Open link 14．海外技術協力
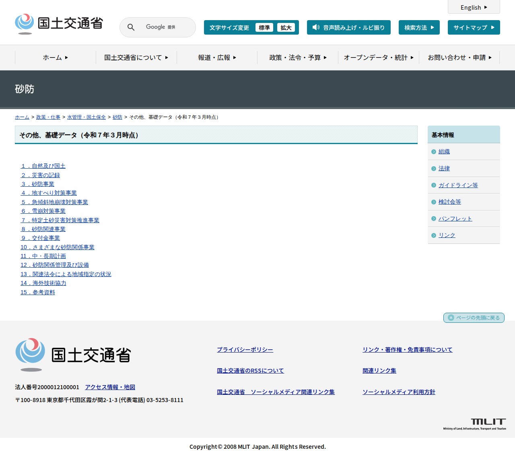Image resolution: width=515 pixels, height=458 pixels. [x=43, y=283]
